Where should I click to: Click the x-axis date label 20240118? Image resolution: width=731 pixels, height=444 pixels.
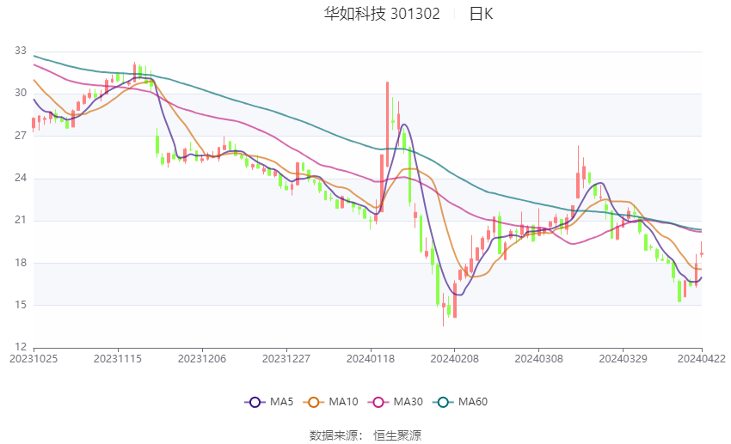[x=371, y=359]
